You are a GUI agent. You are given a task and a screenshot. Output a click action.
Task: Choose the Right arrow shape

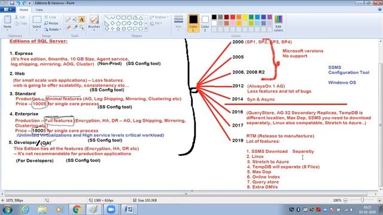coord(129,23)
